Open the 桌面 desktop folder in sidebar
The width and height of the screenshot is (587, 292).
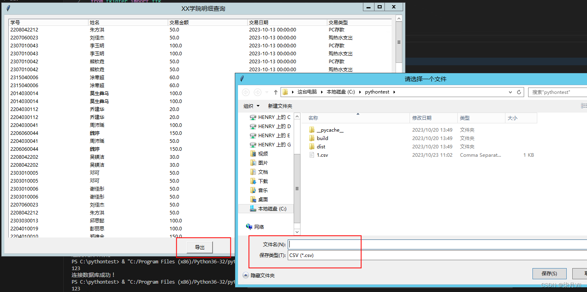259,200
